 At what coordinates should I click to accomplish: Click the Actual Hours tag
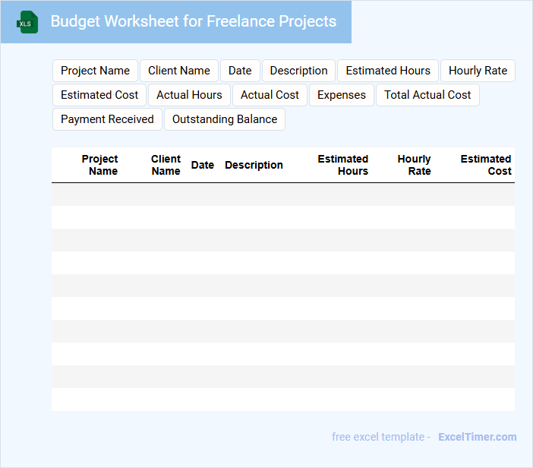coord(189,95)
